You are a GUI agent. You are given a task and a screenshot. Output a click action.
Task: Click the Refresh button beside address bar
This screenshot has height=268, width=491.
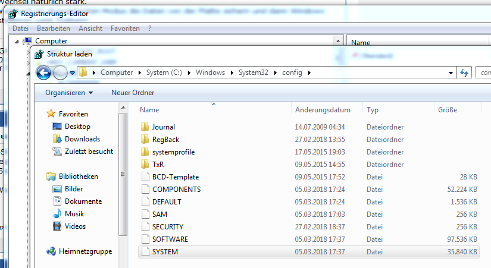pos(464,73)
